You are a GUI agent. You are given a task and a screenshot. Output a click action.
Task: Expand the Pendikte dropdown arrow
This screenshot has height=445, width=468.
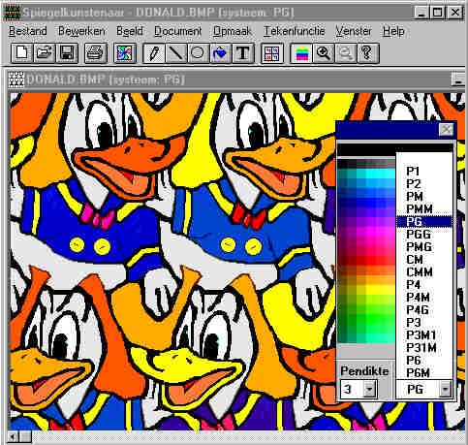[369, 389]
